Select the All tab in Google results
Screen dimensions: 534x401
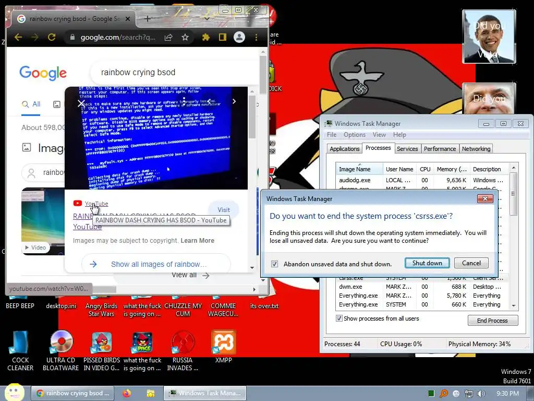31,104
